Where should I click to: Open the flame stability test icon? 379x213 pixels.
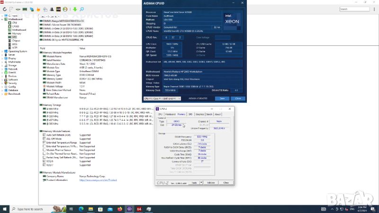pyautogui.click(x=38, y=9)
